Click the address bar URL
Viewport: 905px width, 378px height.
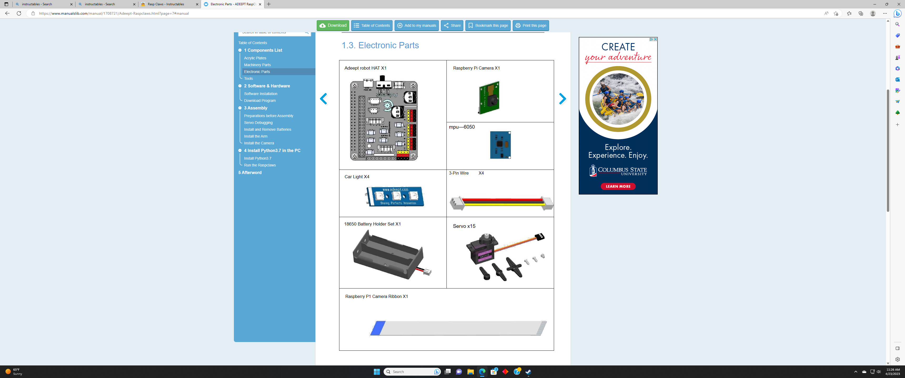114,13
